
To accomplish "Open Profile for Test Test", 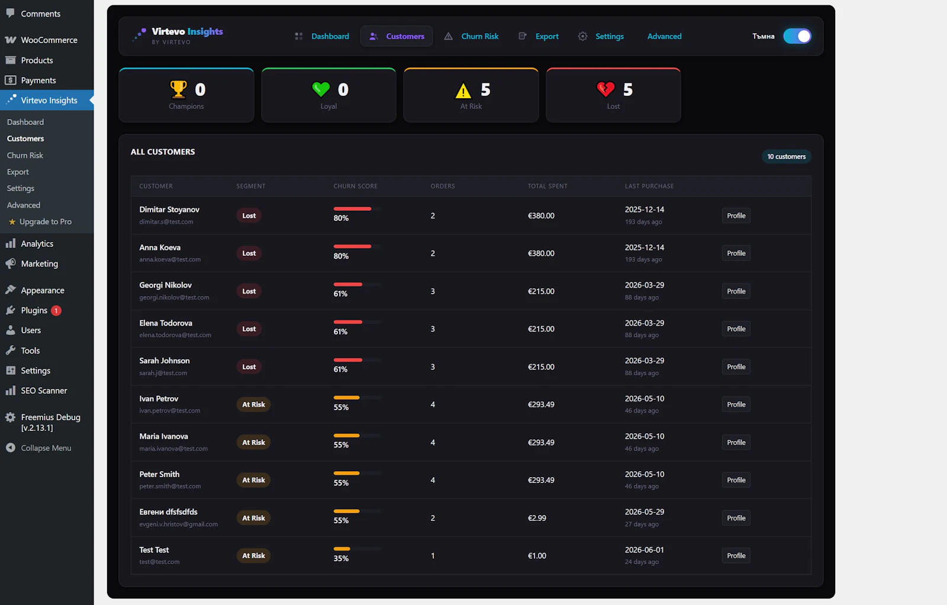I will (x=736, y=555).
